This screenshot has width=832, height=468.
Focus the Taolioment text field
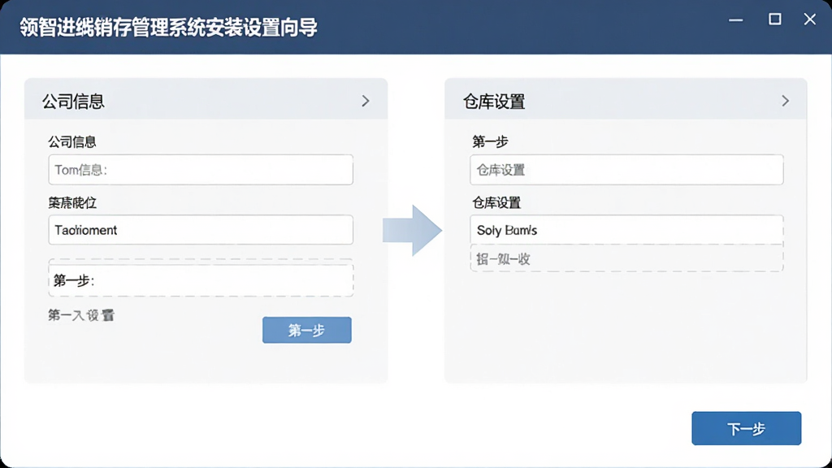[x=201, y=230]
